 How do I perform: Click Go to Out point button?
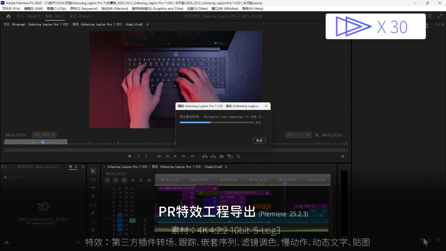point(192,156)
